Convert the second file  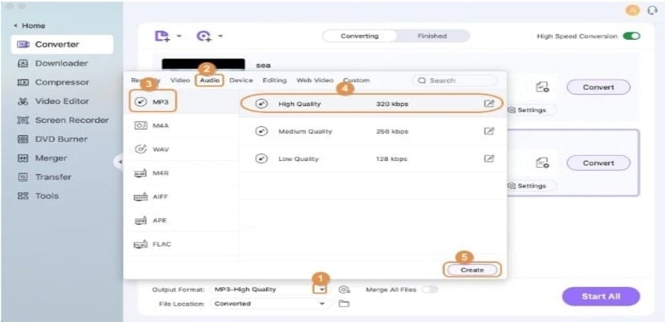(598, 163)
